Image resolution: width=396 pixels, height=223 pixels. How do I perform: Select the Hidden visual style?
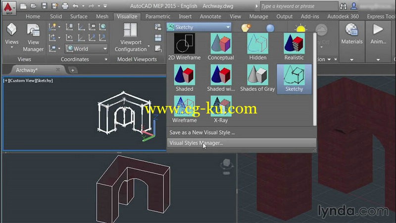click(x=257, y=47)
